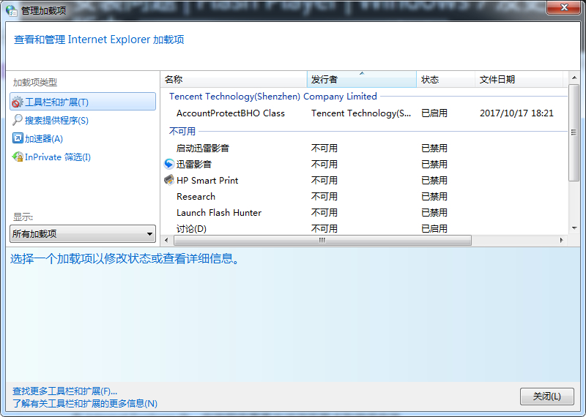Select 工具栏和扩展(T) add-on type
The image size is (586, 417).
[x=83, y=102]
